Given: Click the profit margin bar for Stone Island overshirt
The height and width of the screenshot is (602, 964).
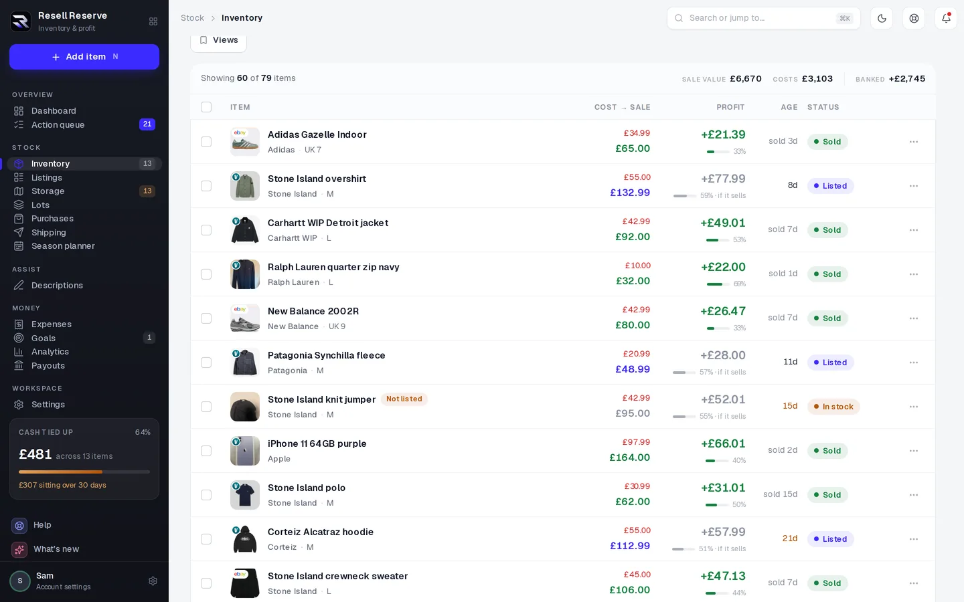Looking at the screenshot, I should tap(685, 196).
